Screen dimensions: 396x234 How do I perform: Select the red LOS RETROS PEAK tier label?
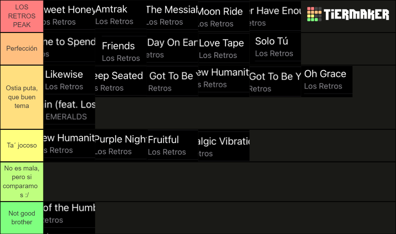pos(22,16)
